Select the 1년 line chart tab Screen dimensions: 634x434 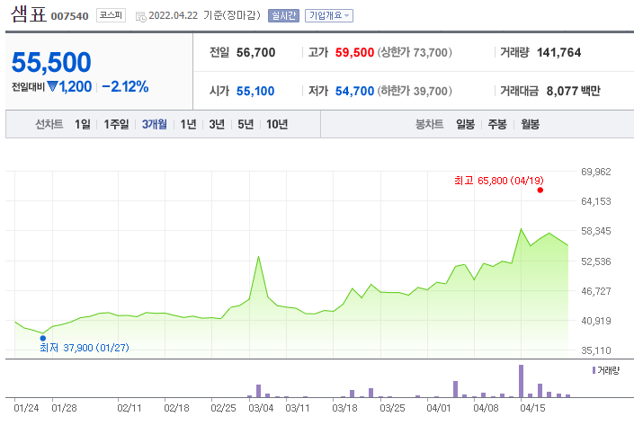point(188,124)
